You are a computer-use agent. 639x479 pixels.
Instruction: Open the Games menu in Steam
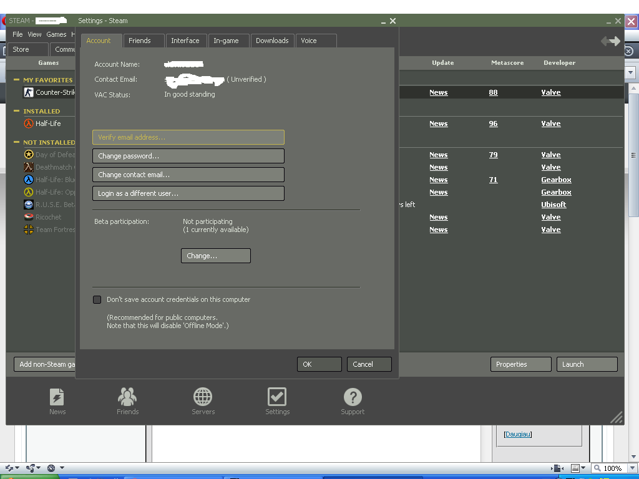[x=56, y=35]
